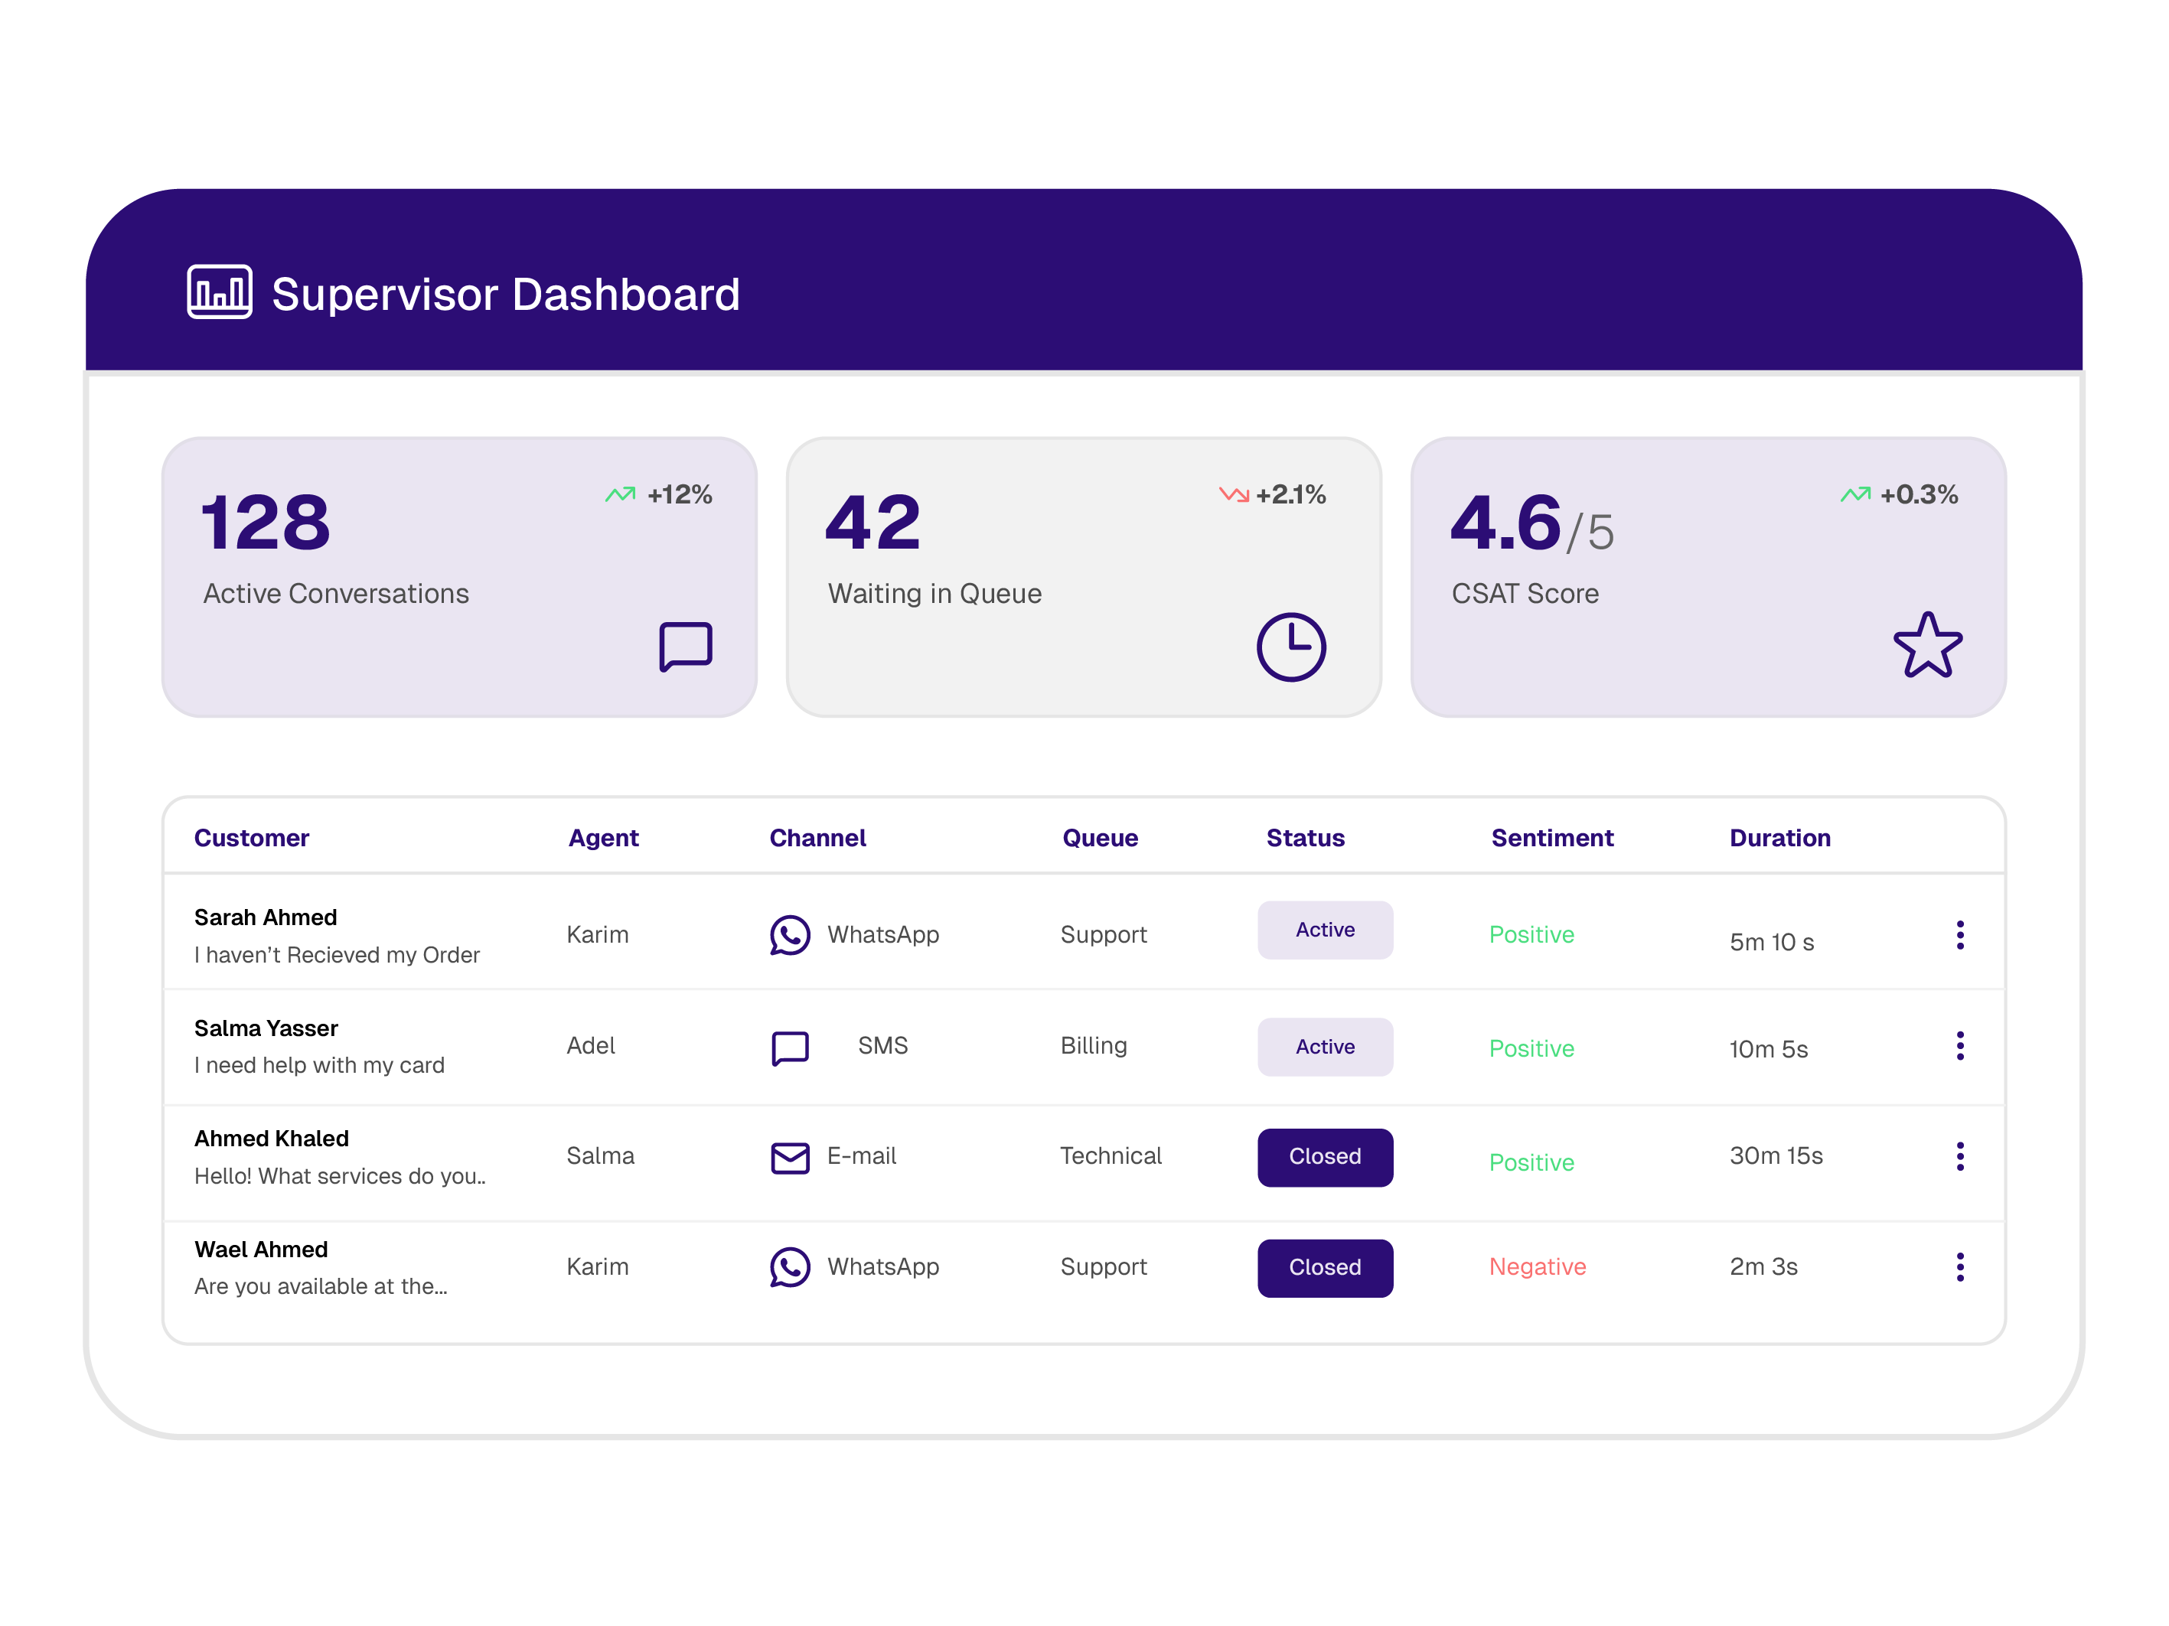Click the Queue column header
The width and height of the screenshot is (2169, 1626).
[x=1100, y=838]
